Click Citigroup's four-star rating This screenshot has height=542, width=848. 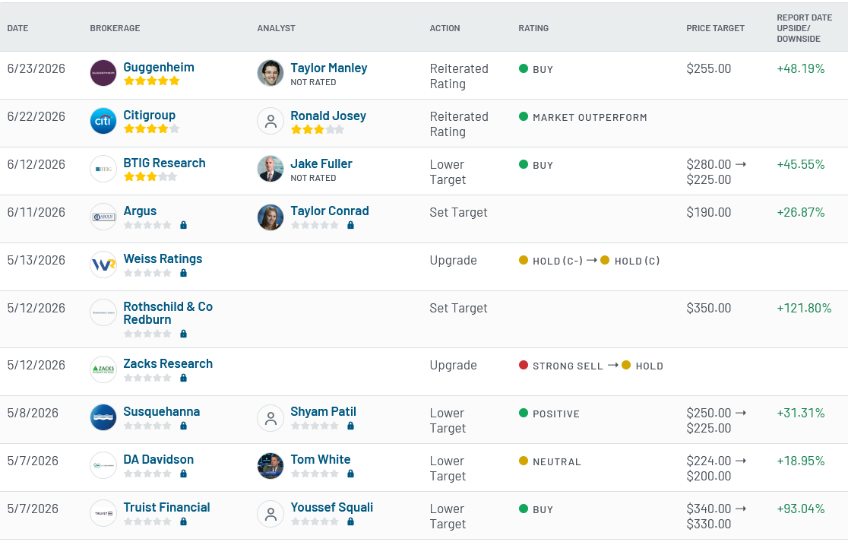point(151,128)
